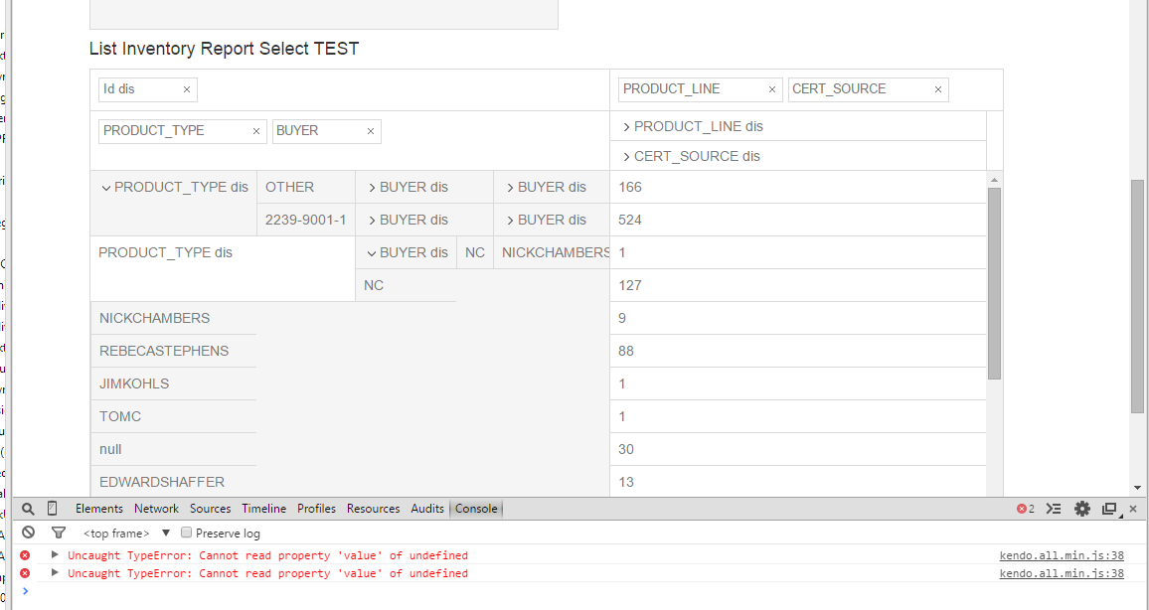Viewport: 1149px width, 610px height.
Task: Open first kendo.all.min.js:38 source link
Action: (x=1062, y=555)
